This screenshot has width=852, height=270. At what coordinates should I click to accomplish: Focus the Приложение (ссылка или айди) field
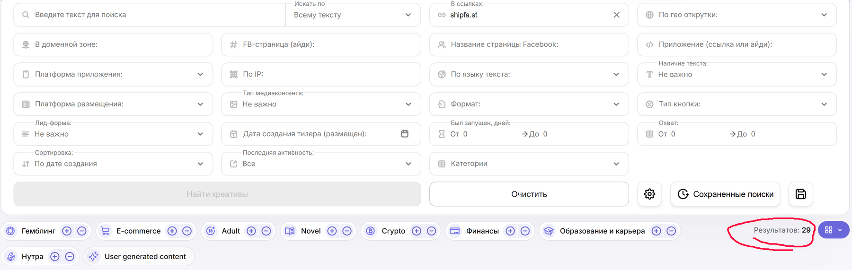737,44
